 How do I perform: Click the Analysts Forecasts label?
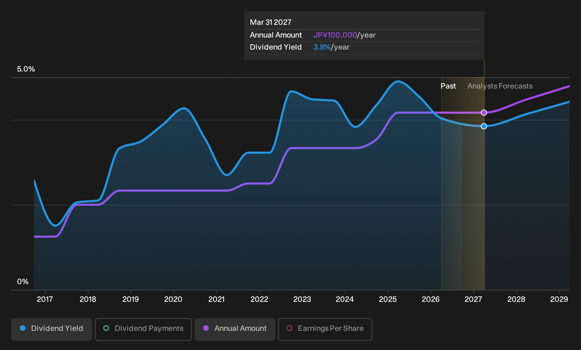tap(500, 86)
